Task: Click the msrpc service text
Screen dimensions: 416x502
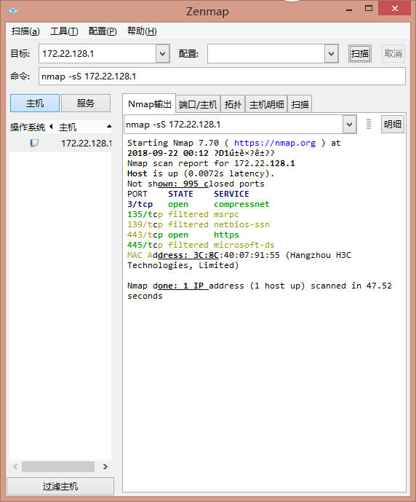Action: pyautogui.click(x=226, y=214)
